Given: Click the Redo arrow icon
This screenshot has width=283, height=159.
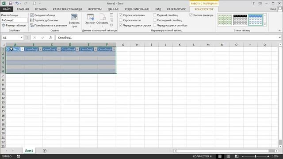Looking at the screenshot, I should pos(26,4).
